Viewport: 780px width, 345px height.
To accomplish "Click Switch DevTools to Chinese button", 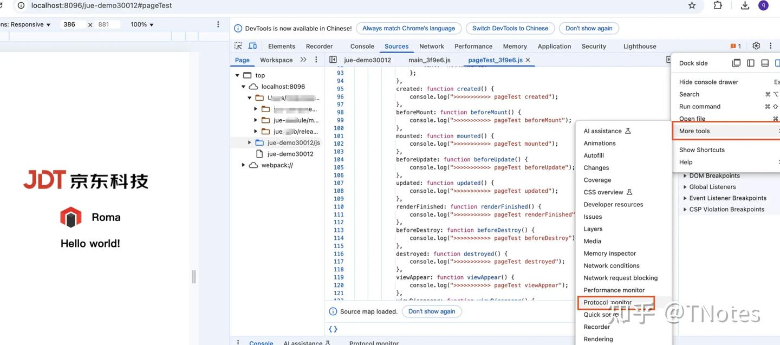I will tap(510, 28).
